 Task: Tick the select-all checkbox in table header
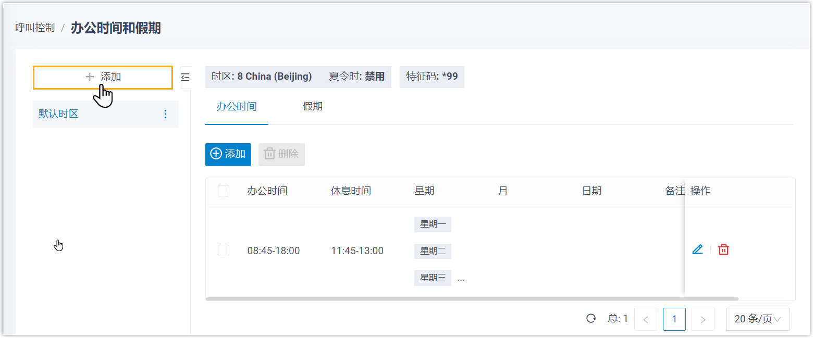(224, 191)
